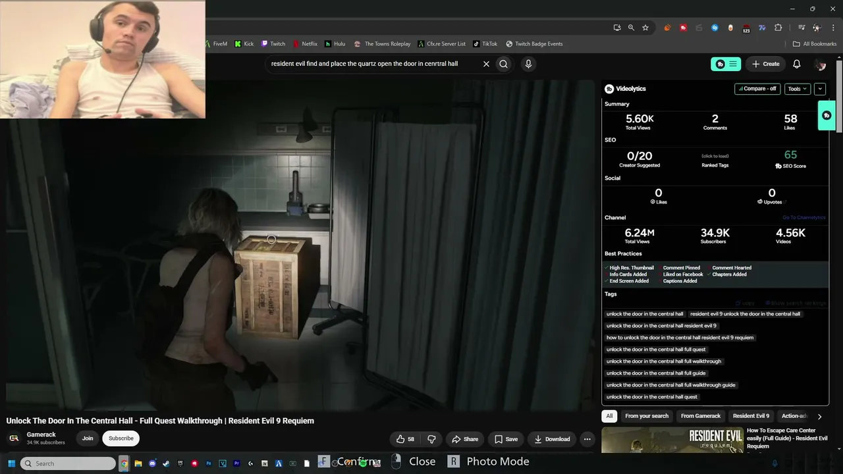Viewport: 843px width, 474px height.
Task: Click the Create button
Action: click(x=766, y=64)
